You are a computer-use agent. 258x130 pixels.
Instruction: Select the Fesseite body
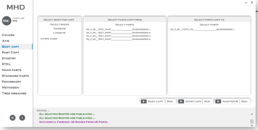tap(60, 29)
